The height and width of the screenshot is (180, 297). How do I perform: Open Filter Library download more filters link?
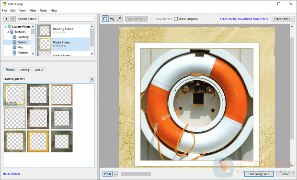point(244,19)
